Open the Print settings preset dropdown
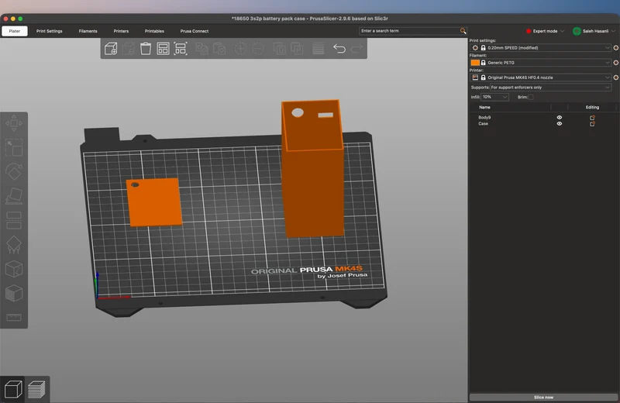Viewport: 620px width, 403px height. pos(541,48)
